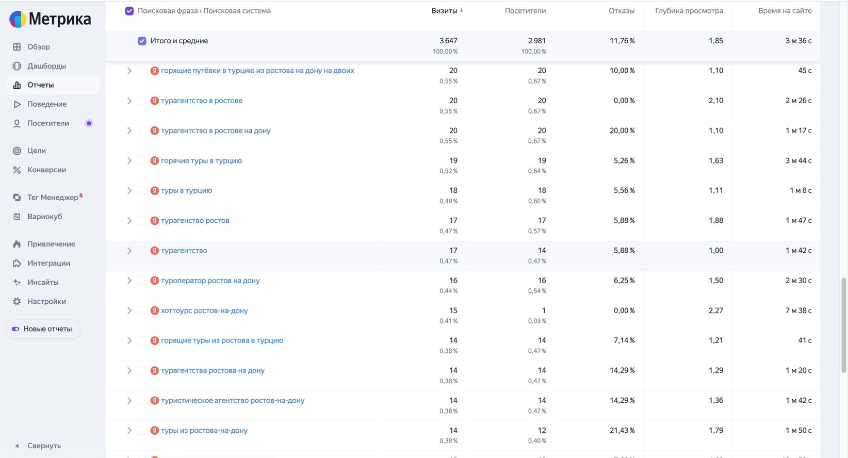Screen dimensions: 848x458
Task: Toggle the Поисковая фраза header checkbox
Action: (129, 11)
